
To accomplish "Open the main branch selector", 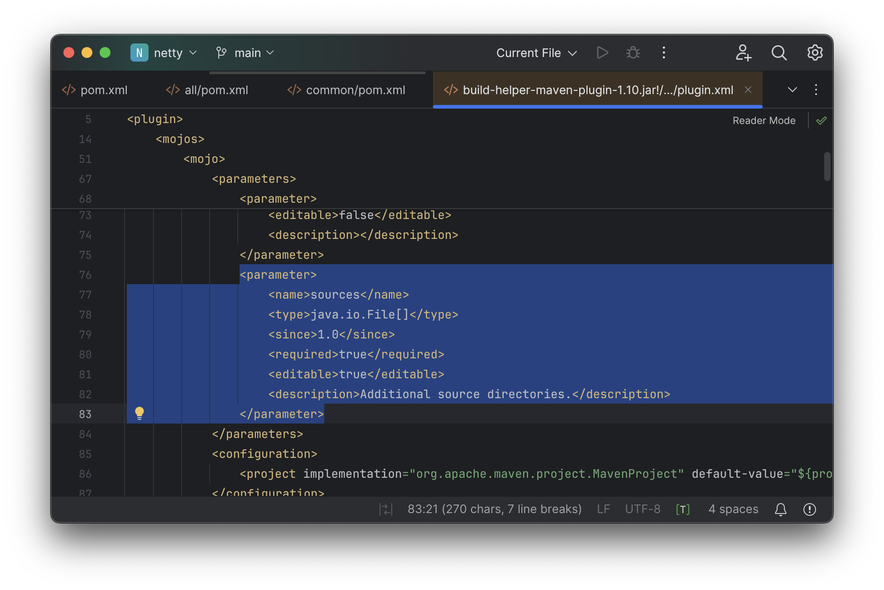I will (245, 52).
